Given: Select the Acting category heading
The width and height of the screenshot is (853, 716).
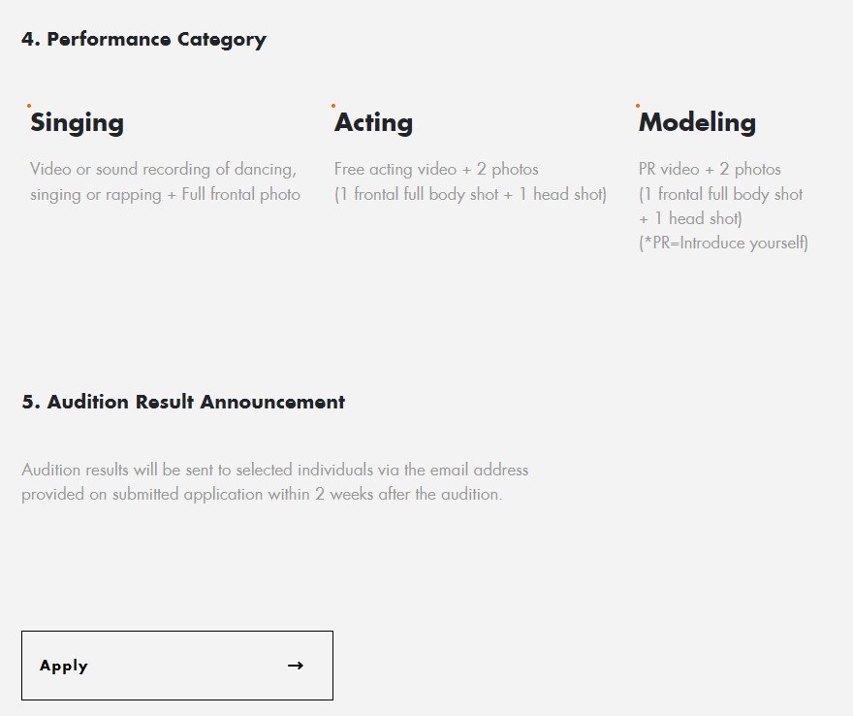Looking at the screenshot, I should click(374, 122).
